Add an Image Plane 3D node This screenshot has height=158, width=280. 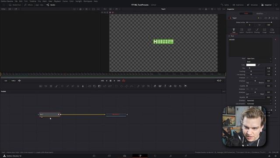tap(155, 86)
